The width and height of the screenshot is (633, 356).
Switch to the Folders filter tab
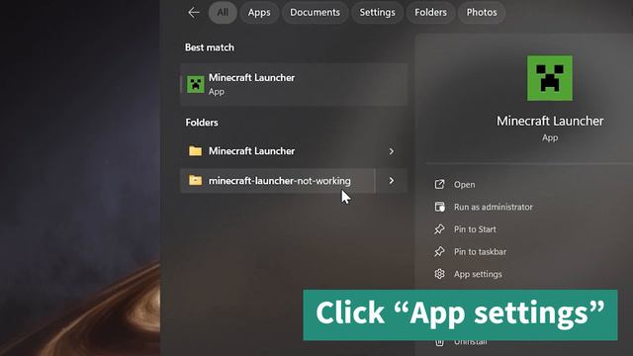[430, 13]
